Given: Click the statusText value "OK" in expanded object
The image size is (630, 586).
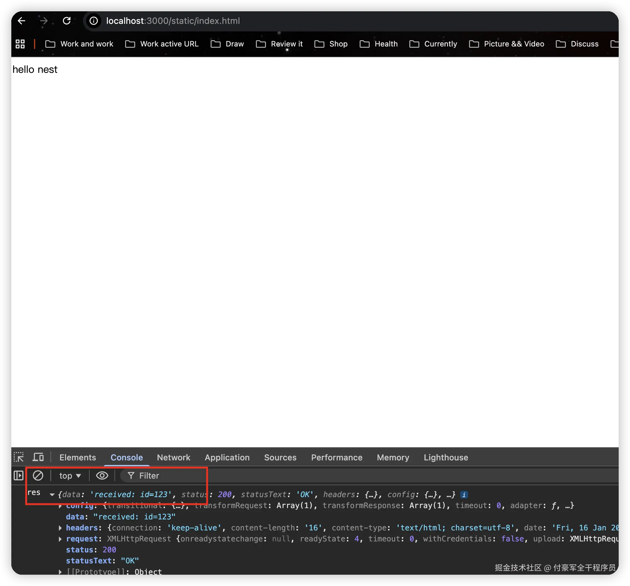Looking at the screenshot, I should [x=130, y=561].
